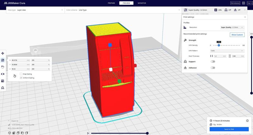Enable Snap Scaling checkbox
Viewport: 253px width, 135px height.
pyautogui.click(x=21, y=74)
